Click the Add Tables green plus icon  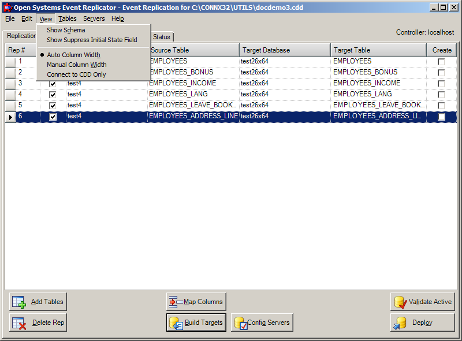21,301
